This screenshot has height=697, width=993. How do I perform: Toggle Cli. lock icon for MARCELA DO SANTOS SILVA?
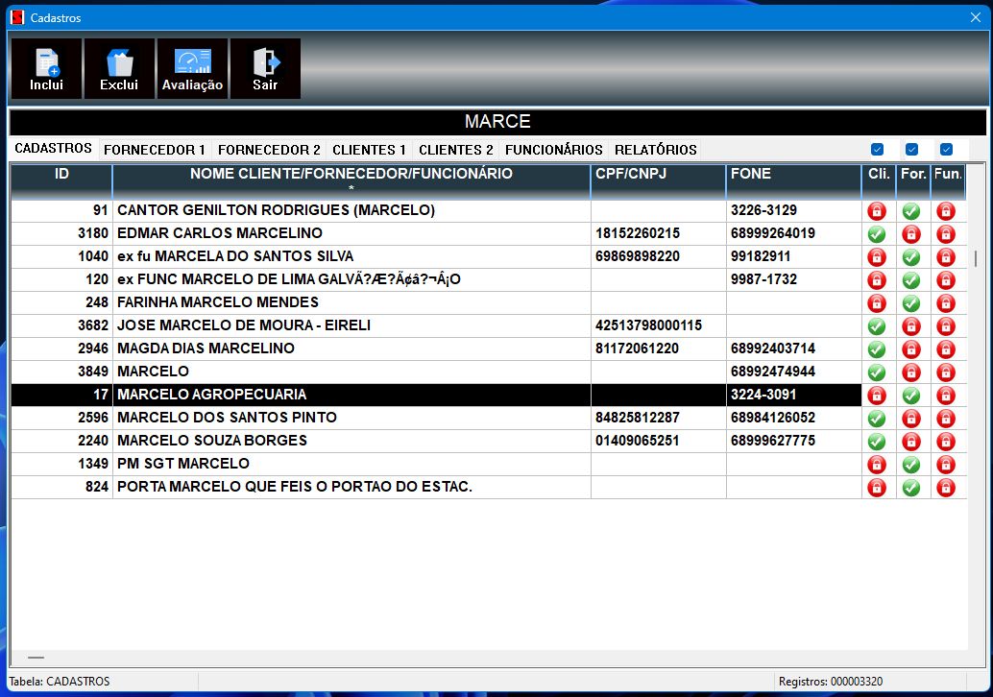point(877,257)
